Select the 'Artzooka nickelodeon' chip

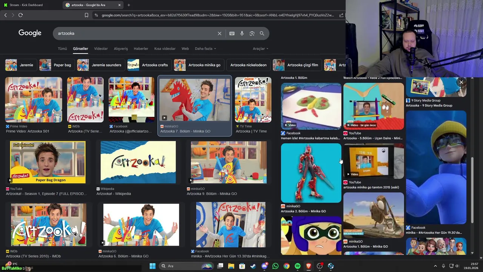(248, 65)
